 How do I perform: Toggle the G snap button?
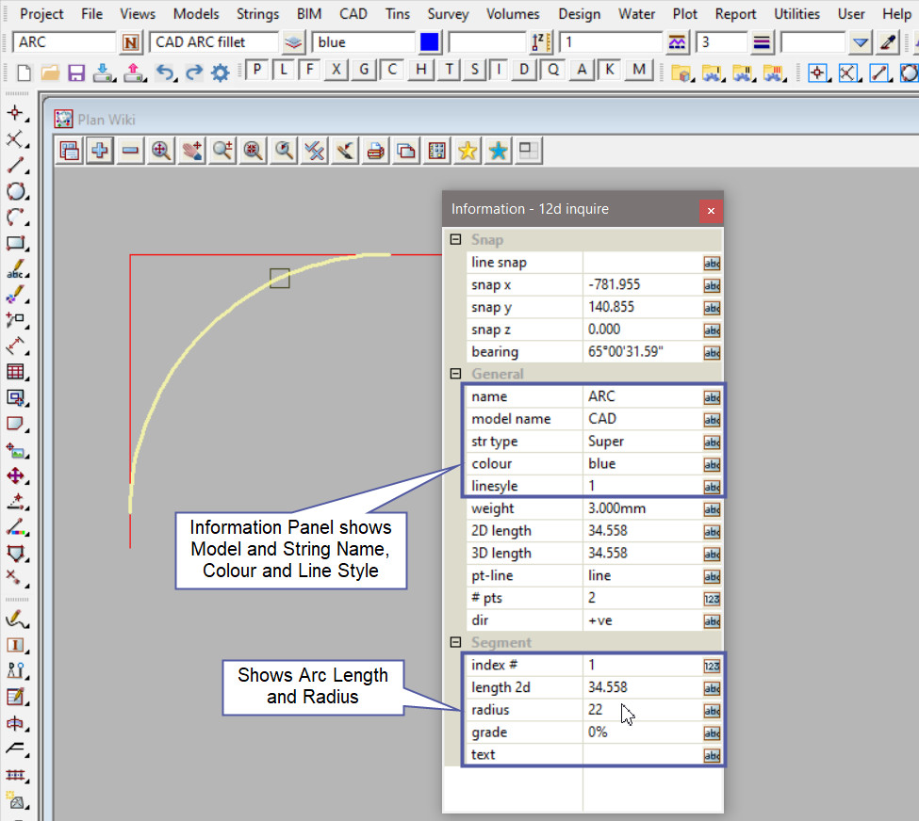coord(363,70)
